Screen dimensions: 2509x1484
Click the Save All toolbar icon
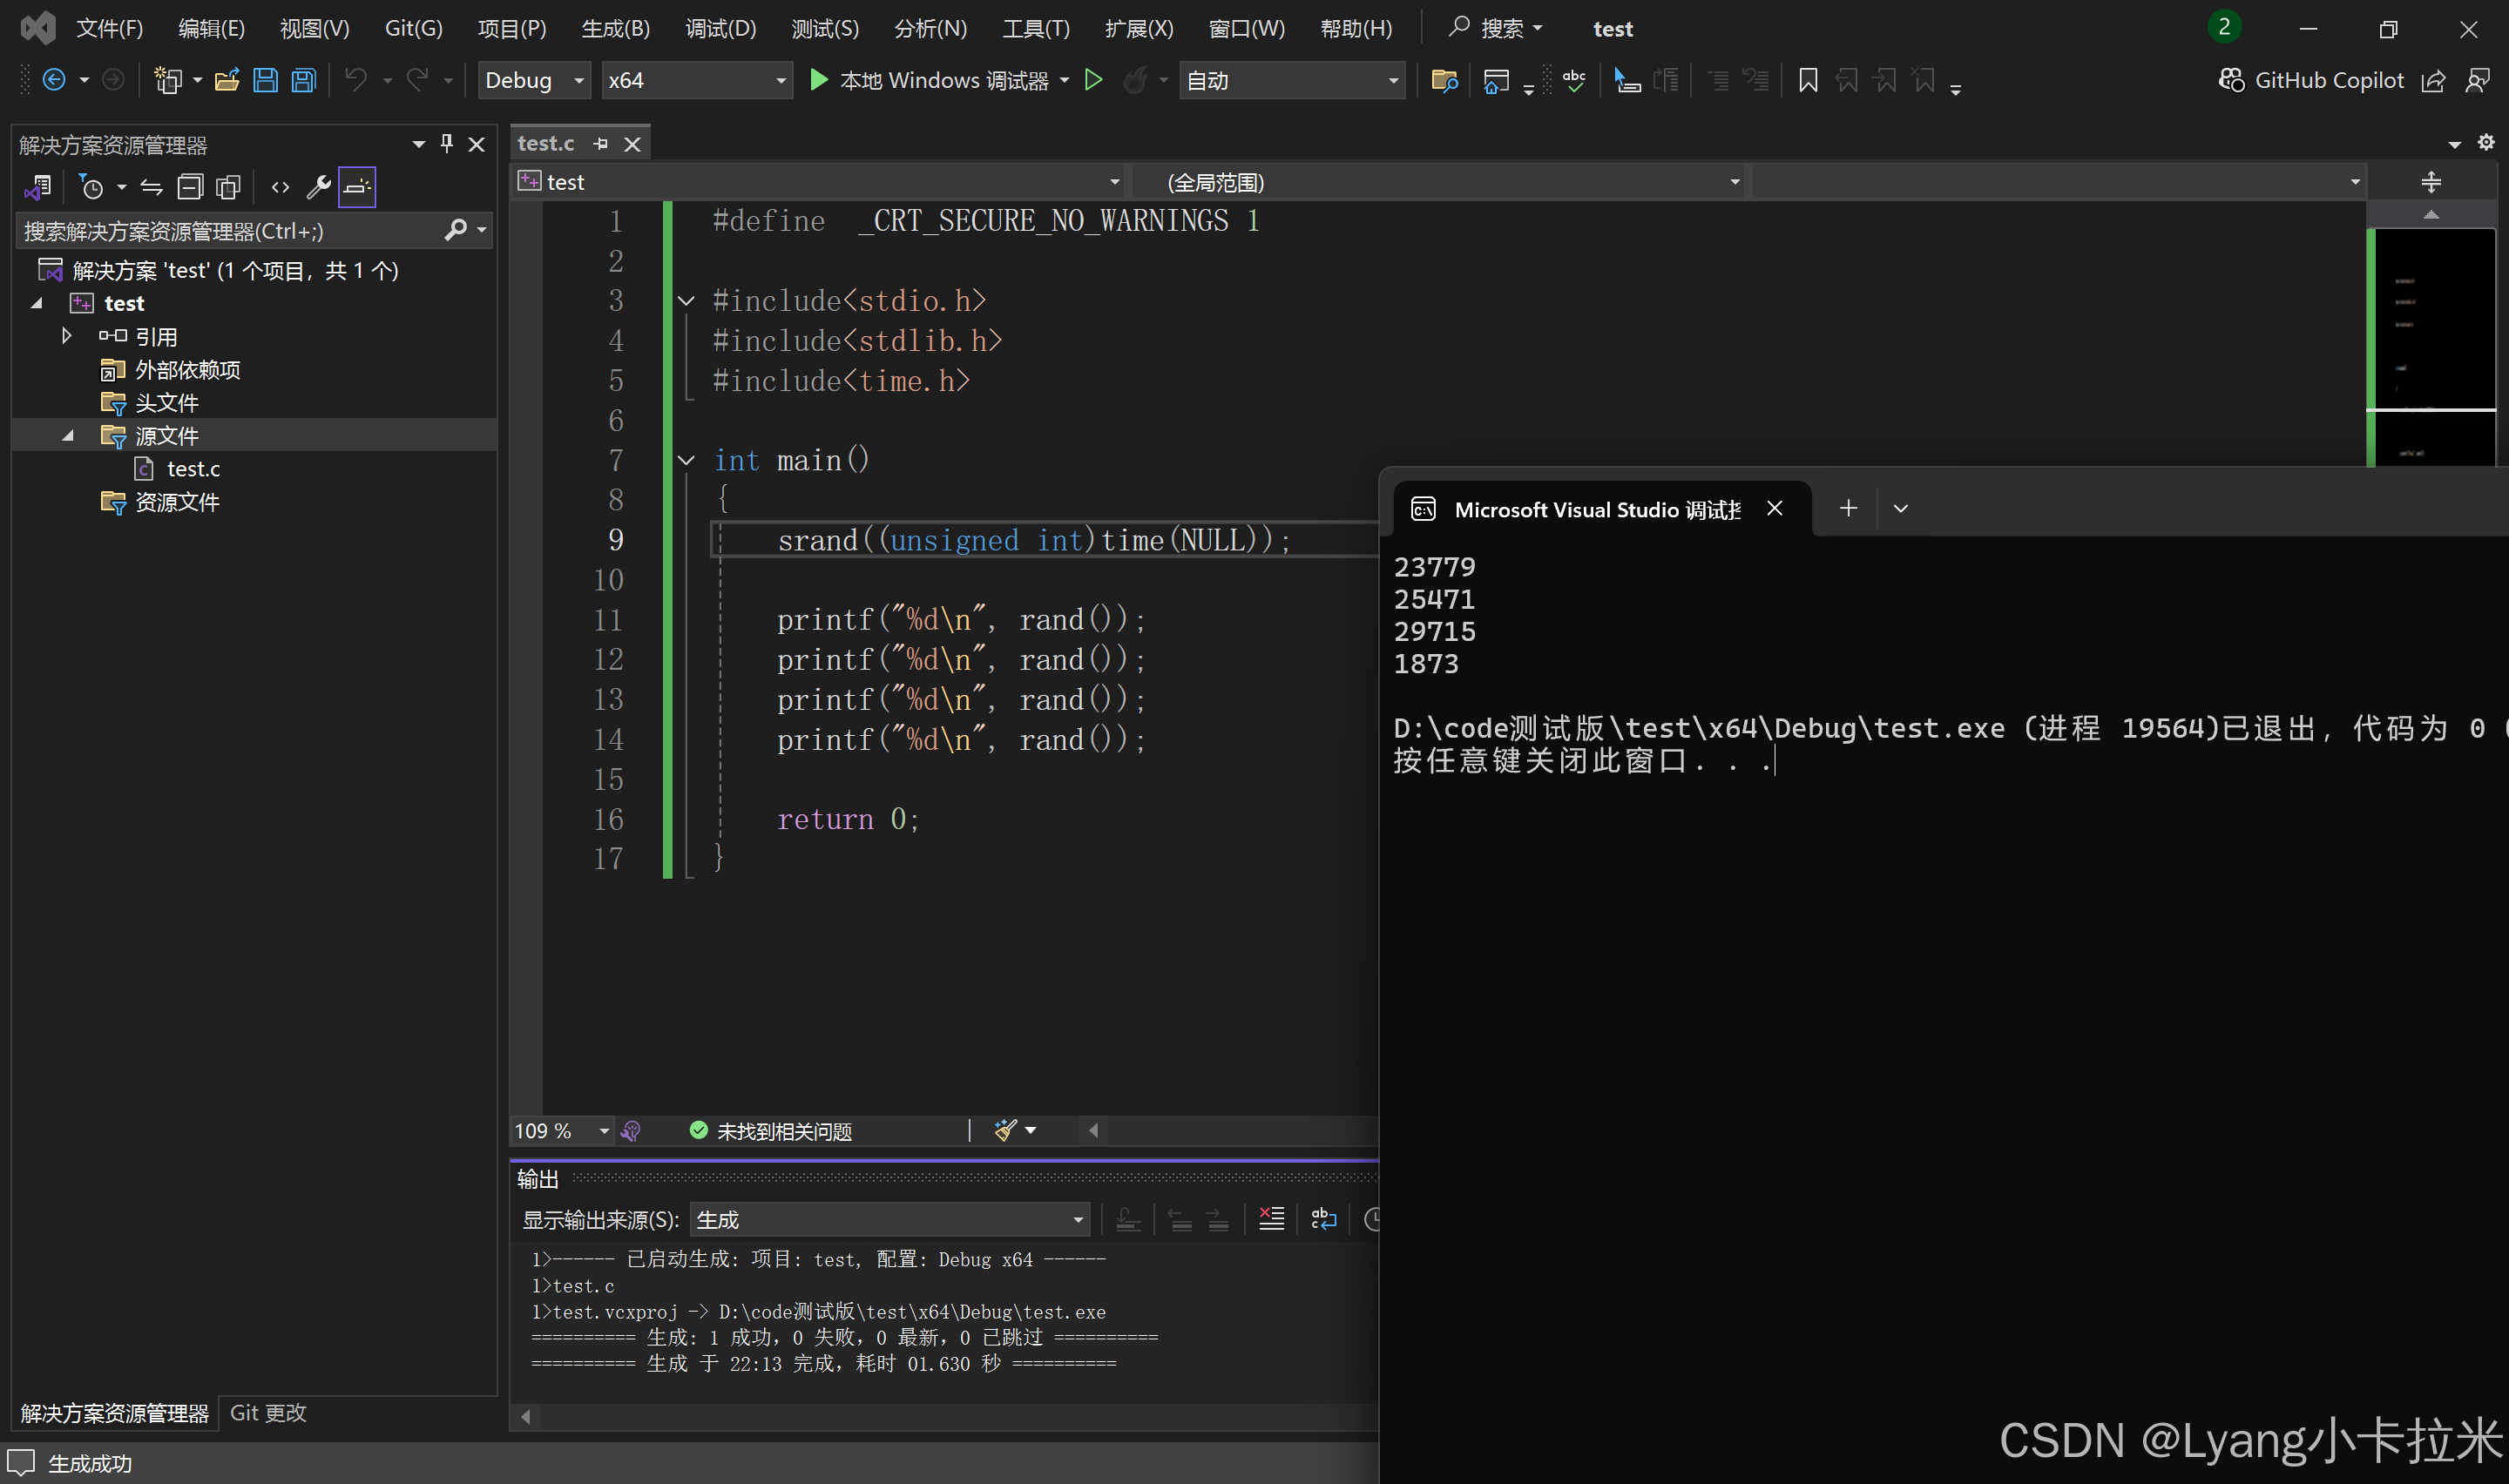(304, 80)
